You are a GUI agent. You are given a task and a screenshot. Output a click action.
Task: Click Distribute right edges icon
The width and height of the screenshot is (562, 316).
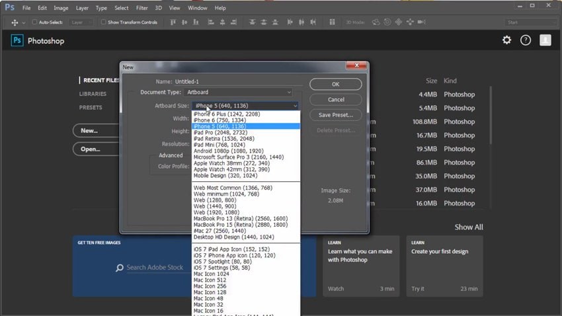(313, 22)
